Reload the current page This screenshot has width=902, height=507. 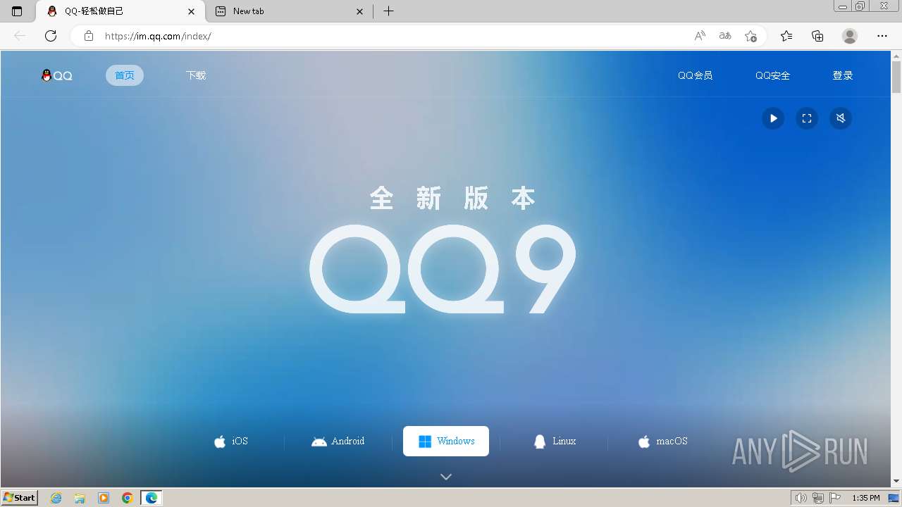51,36
